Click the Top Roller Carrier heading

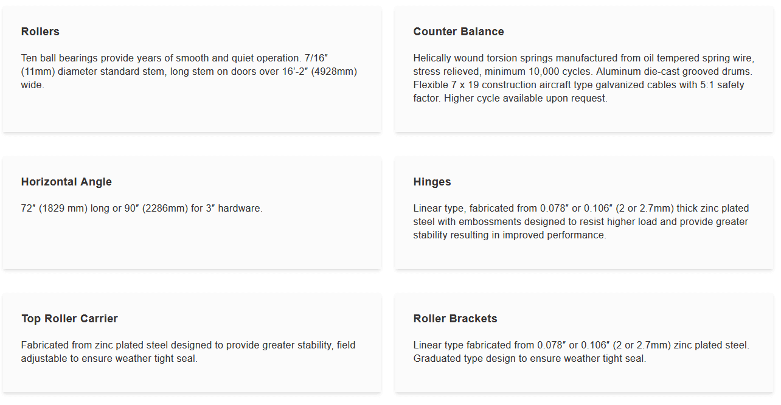(69, 319)
